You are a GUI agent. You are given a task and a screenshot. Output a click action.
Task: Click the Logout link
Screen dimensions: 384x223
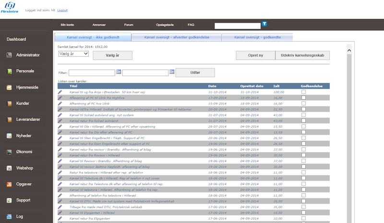pos(62,10)
